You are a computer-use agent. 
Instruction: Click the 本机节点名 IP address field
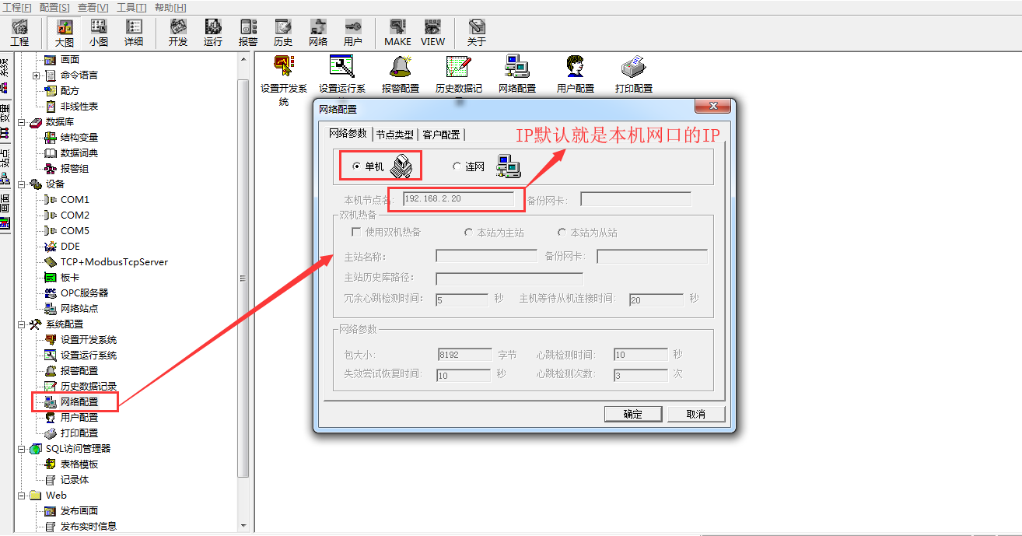[x=458, y=199]
